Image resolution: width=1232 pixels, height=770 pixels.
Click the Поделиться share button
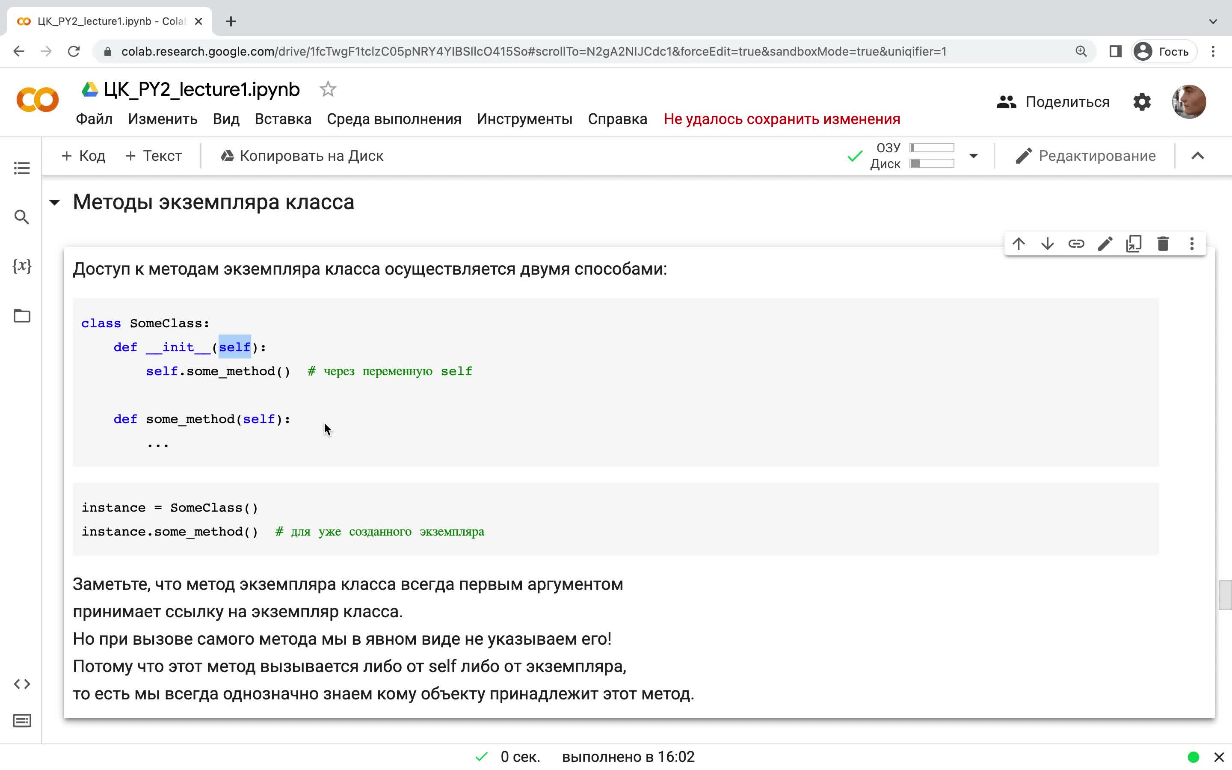(1052, 102)
